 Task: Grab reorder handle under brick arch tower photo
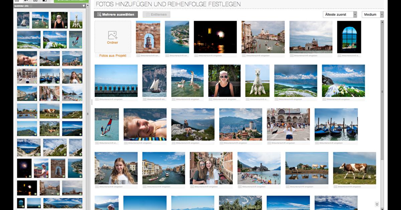pos(138,56)
